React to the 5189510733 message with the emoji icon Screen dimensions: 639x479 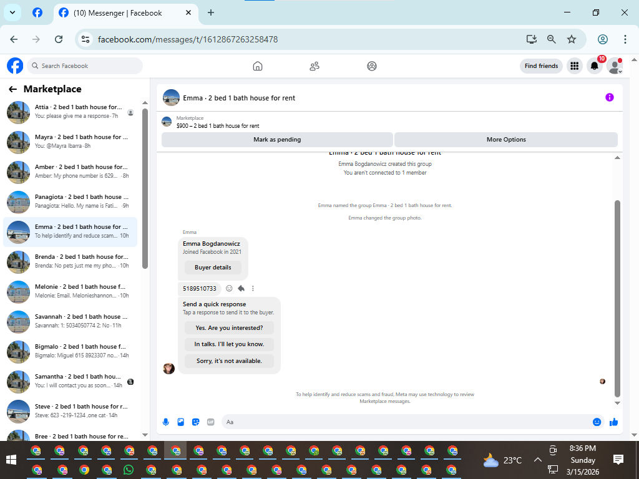pos(229,288)
